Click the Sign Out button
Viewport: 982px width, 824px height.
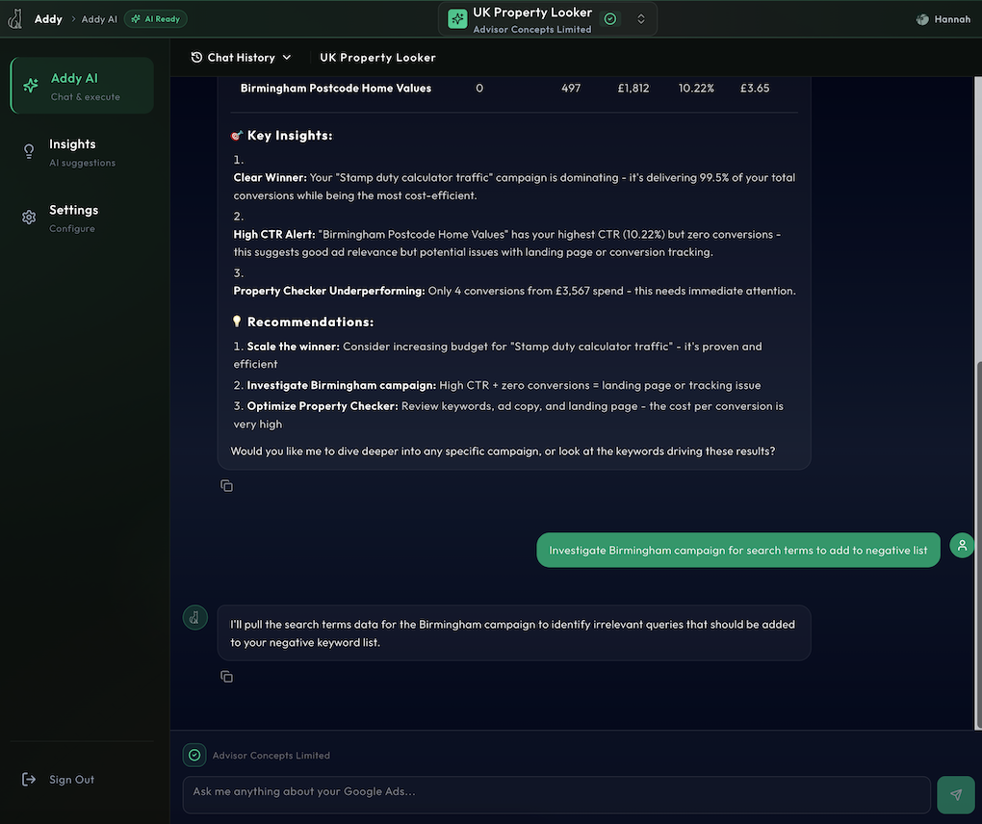click(x=71, y=780)
